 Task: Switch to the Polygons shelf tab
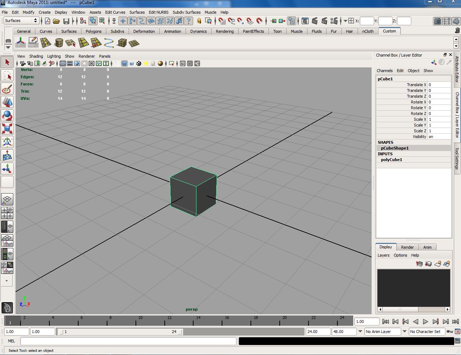tap(94, 31)
